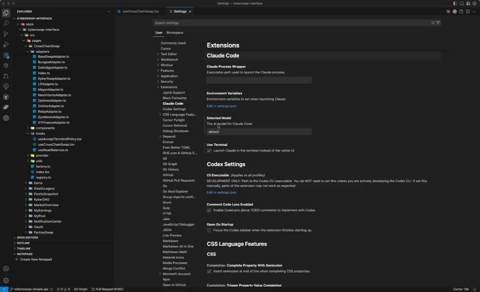Switch to the User settings tab
The height and width of the screenshot is (292, 480).
tap(159, 32)
